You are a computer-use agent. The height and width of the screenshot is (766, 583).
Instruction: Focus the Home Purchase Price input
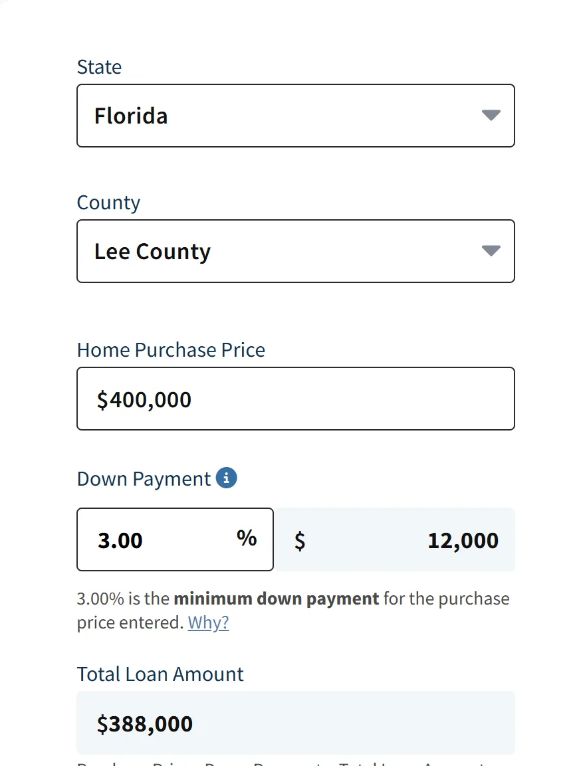(296, 399)
